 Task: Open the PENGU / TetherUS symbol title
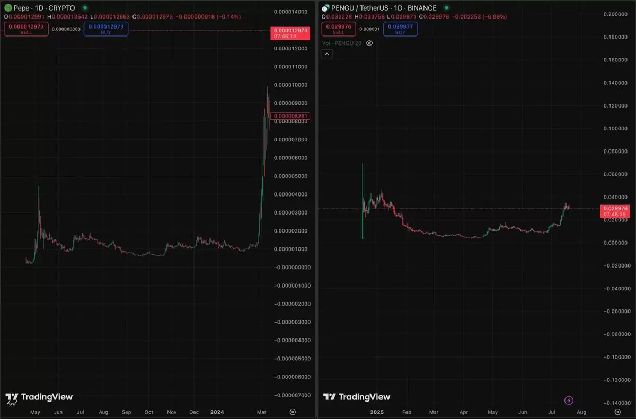(x=384, y=8)
